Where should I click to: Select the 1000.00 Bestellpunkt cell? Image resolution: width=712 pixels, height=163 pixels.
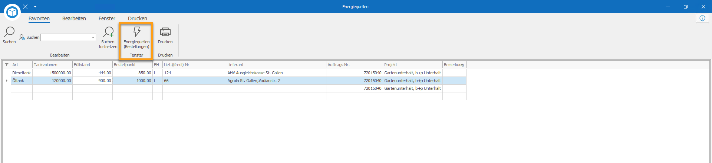point(132,81)
